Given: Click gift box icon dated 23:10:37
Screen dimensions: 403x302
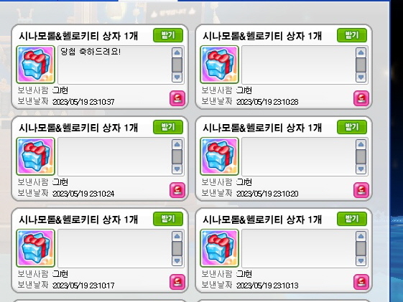Looking at the screenshot, I should (35, 65).
